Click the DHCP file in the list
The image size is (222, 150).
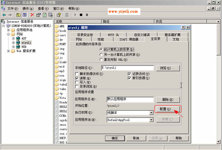63,138
